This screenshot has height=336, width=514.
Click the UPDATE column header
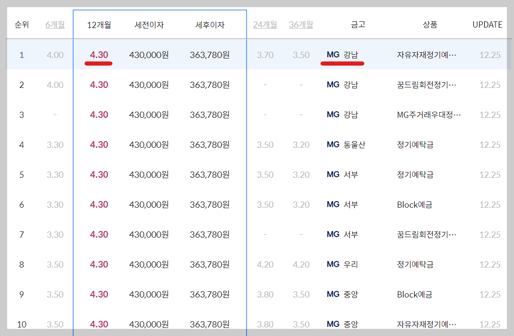(487, 24)
